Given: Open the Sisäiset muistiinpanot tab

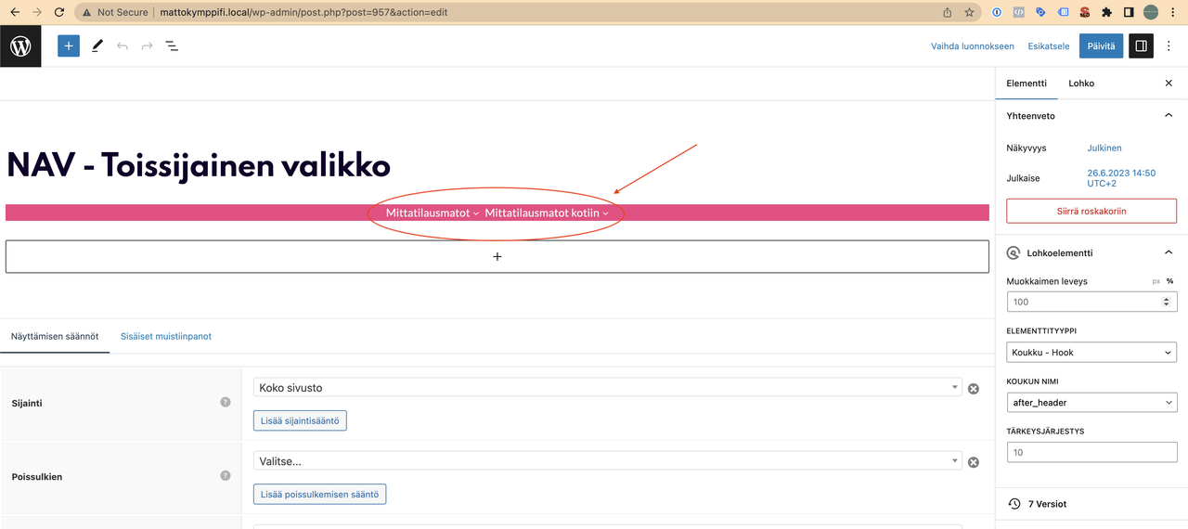Looking at the screenshot, I should pyautogui.click(x=166, y=336).
